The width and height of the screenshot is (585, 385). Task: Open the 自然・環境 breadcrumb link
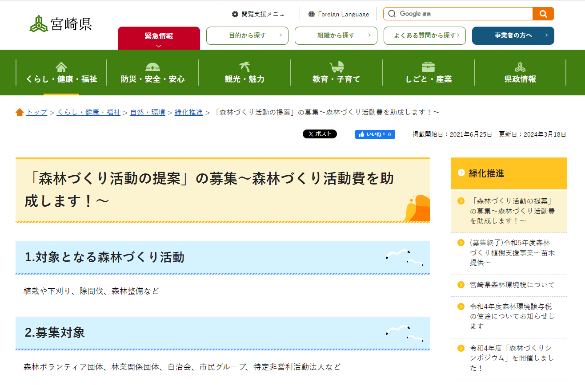pyautogui.click(x=147, y=112)
